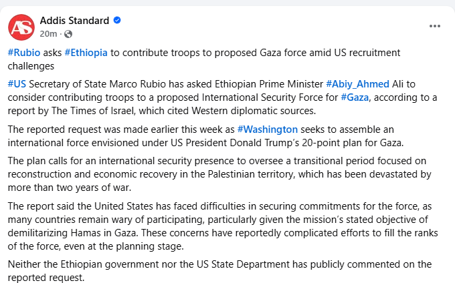
Task: Visit the #Gaza hashtag link
Action: point(355,97)
